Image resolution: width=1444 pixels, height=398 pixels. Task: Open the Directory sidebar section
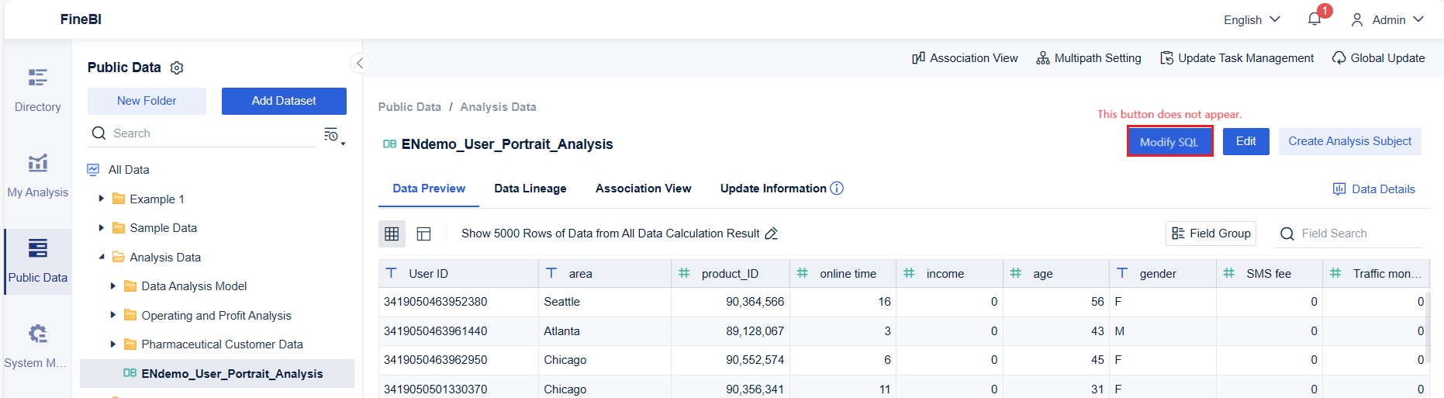(37, 90)
